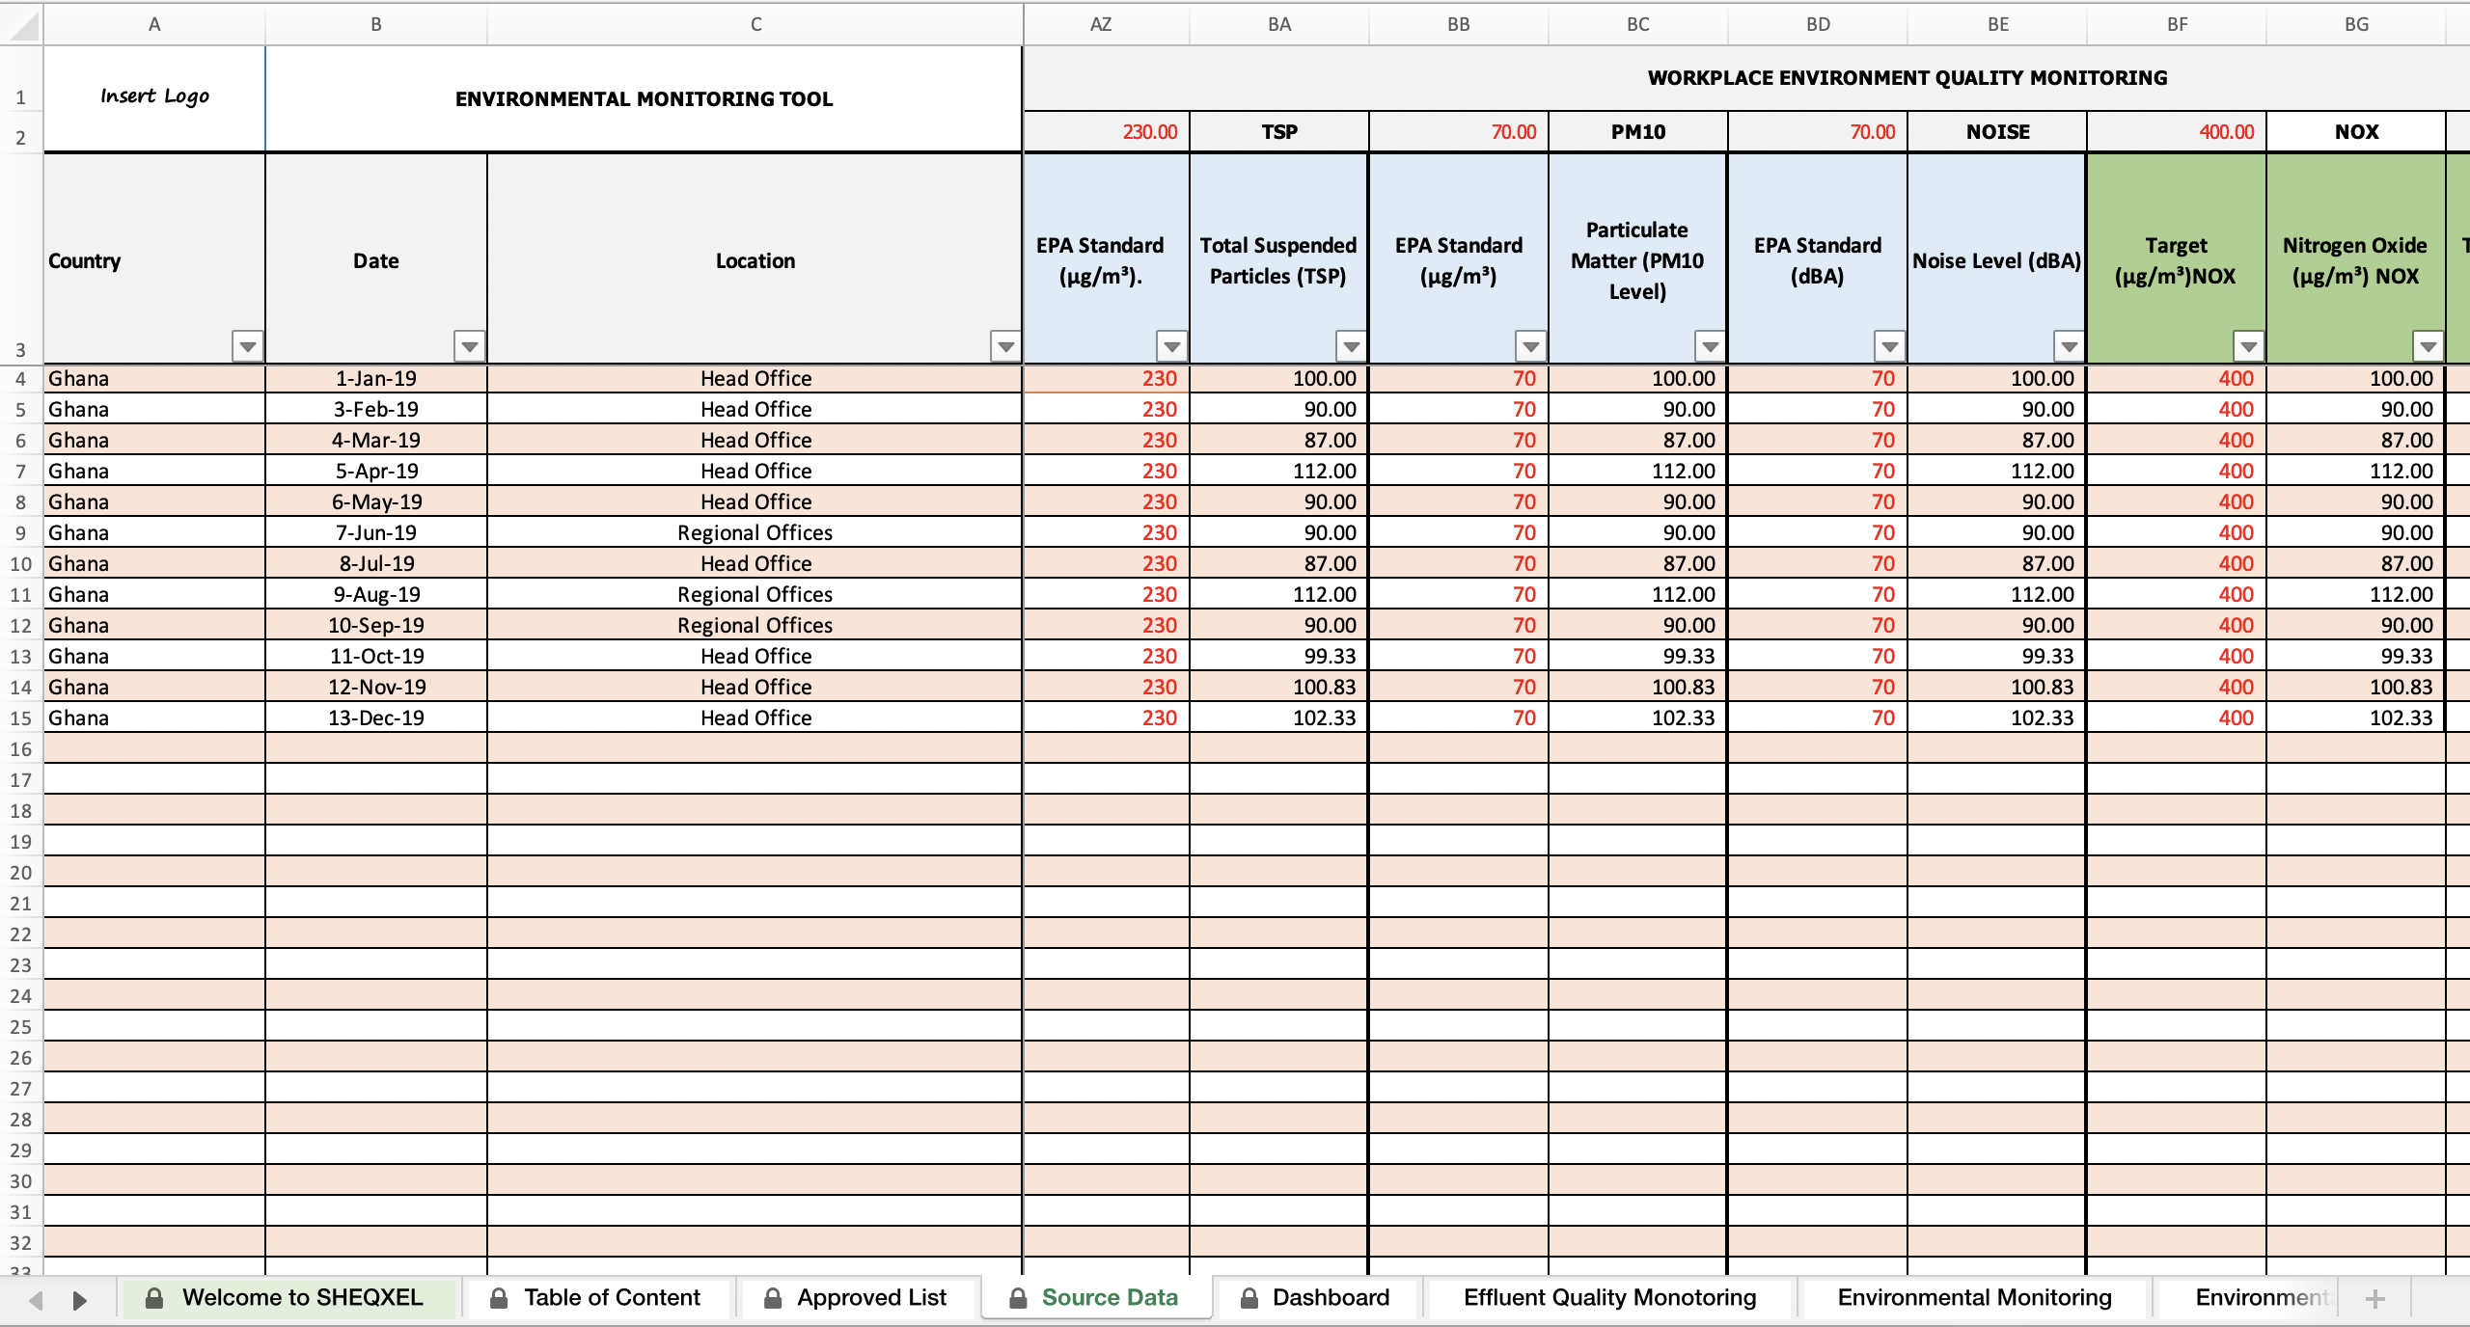The height and width of the screenshot is (1327, 2470).
Task: Open the EPA Standard PM10 filter dropdown
Action: point(1530,346)
